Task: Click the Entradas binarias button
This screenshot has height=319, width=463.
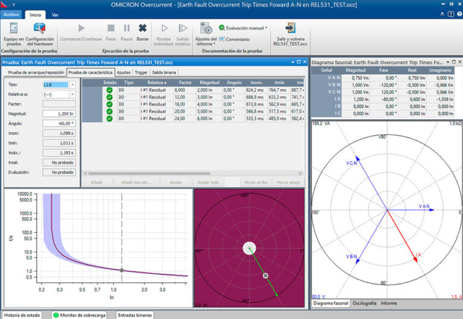Action: (135, 315)
